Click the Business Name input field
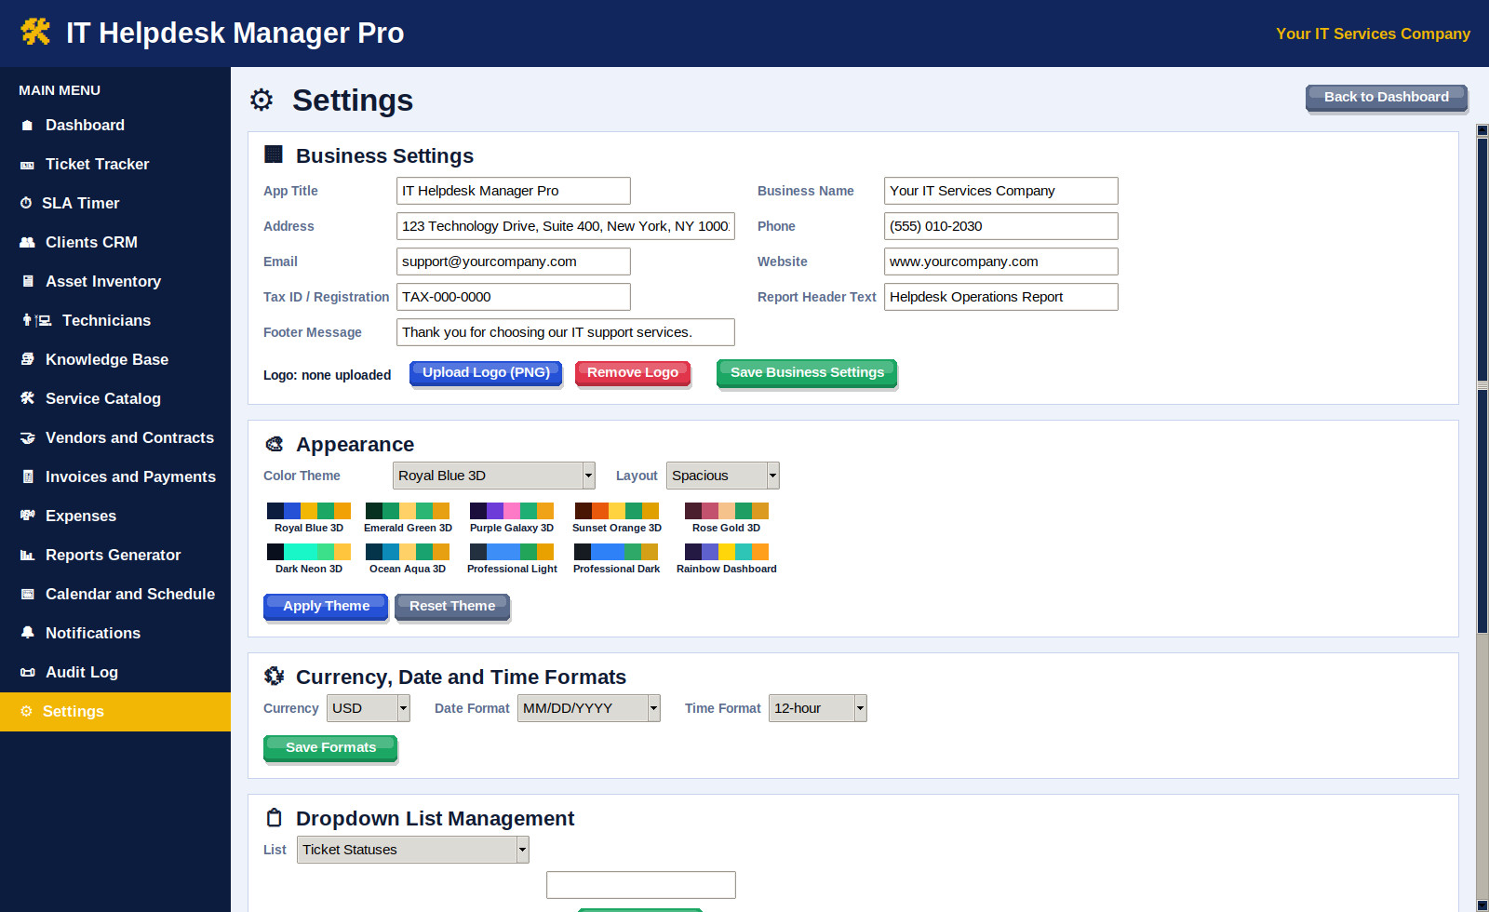The width and height of the screenshot is (1489, 912). 1001,191
